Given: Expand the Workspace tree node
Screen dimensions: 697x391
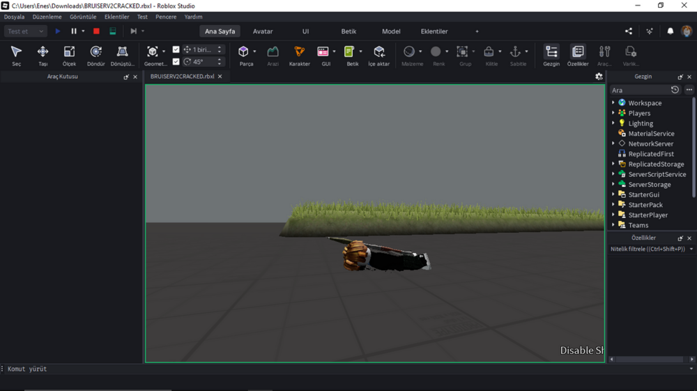Looking at the screenshot, I should (613, 102).
